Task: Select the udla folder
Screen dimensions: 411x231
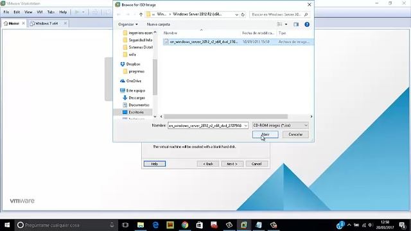Action: point(130,55)
